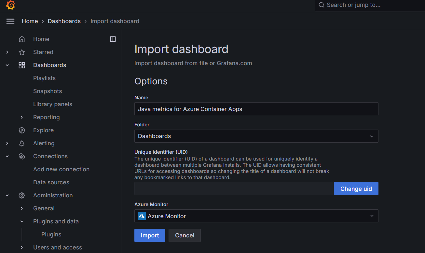Open Explore via its compass icon
Viewport: 425px width, 253px height.
22,130
